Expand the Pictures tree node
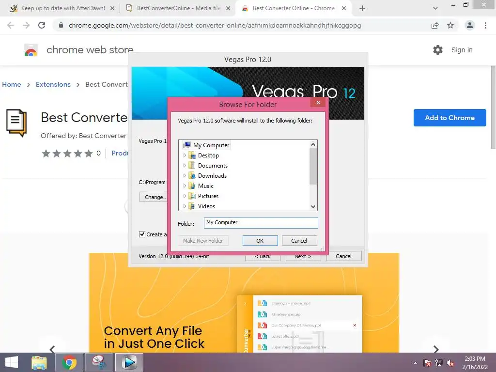Viewport: 496px width, 372px height. (x=185, y=196)
